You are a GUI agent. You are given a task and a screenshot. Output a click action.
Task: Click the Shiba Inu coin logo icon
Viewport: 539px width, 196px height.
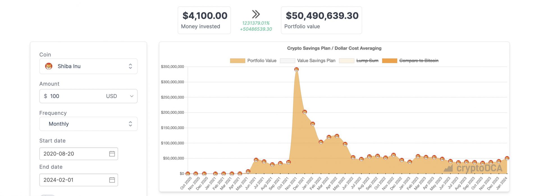click(x=49, y=66)
